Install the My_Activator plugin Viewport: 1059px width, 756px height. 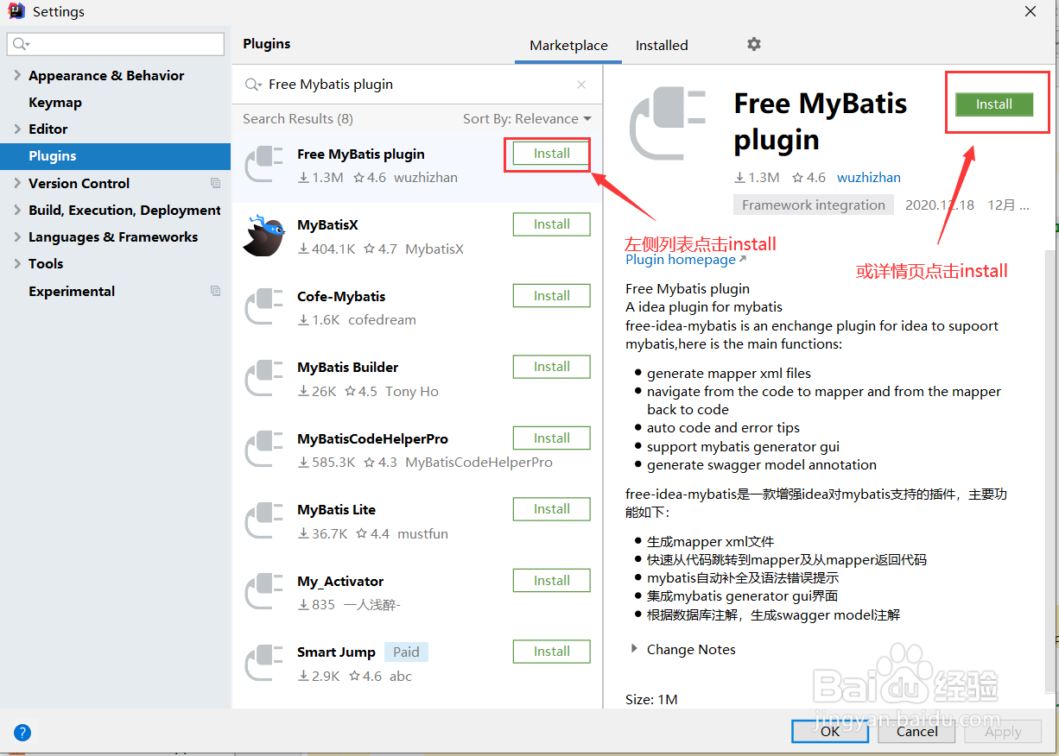click(x=551, y=581)
